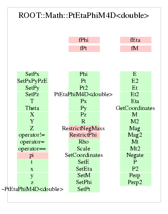Click the operator== method entry
Viewport: 168px width, 214px height.
coord(33,149)
